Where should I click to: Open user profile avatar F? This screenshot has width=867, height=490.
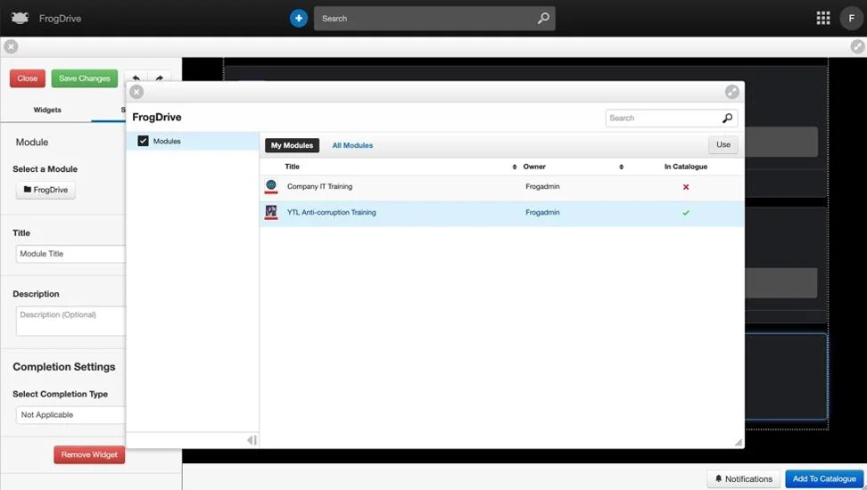point(851,18)
